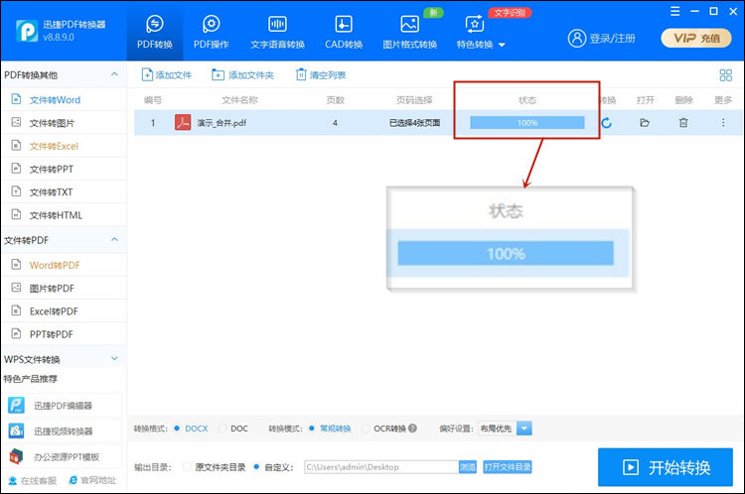The height and width of the screenshot is (494, 745).
Task: Click the re-convert refresh icon
Action: coord(606,123)
